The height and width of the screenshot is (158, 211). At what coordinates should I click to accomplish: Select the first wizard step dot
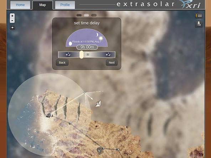coord(79,15)
